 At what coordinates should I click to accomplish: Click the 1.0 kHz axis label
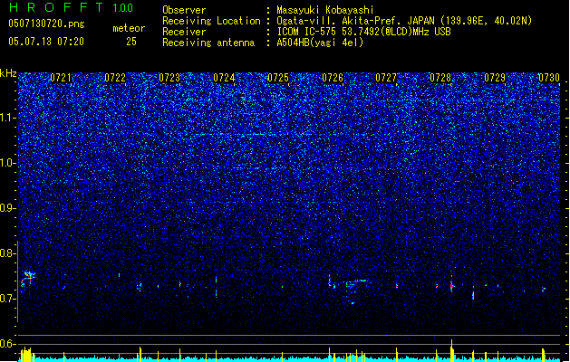(7, 163)
